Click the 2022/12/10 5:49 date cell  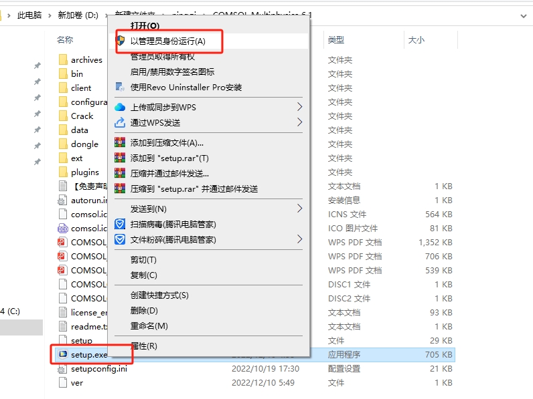[263, 383]
